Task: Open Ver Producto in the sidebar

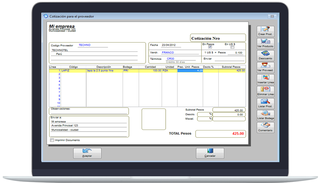Action: point(265,43)
